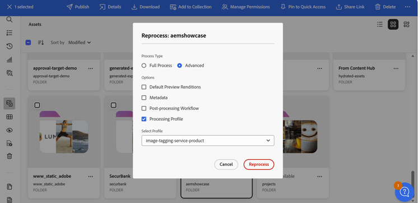The image size is (420, 203).
Task: Switch to grid card view
Action: click(393, 25)
